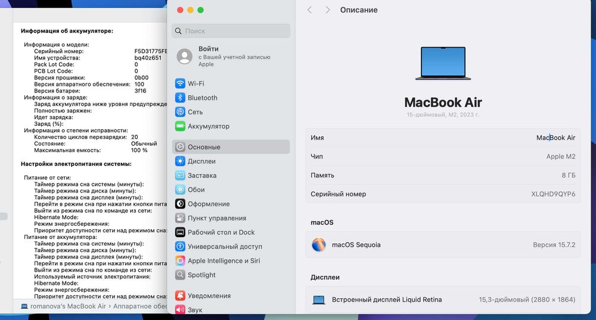The image size is (596, 320).
Task: Click the Версия 15.7.2 text
Action: pyautogui.click(x=554, y=245)
